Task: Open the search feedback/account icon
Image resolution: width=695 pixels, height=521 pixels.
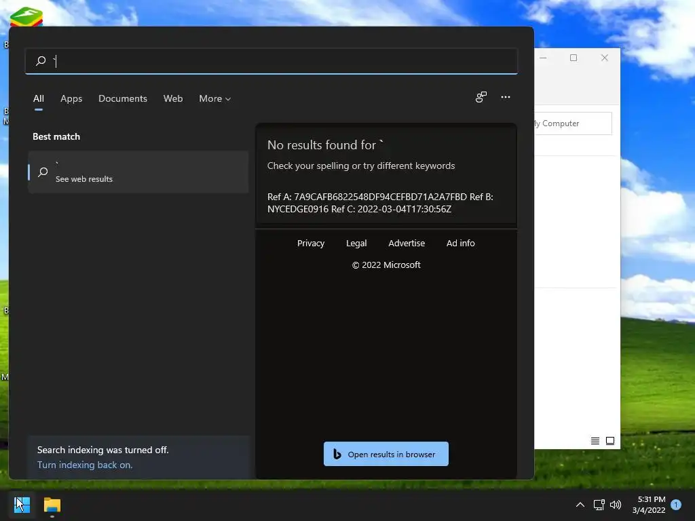Action: click(x=481, y=97)
